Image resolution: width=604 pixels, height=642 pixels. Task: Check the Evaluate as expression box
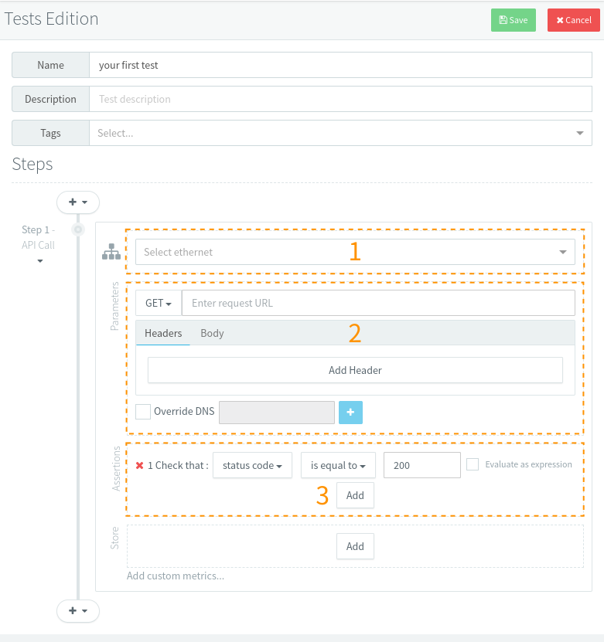(473, 464)
